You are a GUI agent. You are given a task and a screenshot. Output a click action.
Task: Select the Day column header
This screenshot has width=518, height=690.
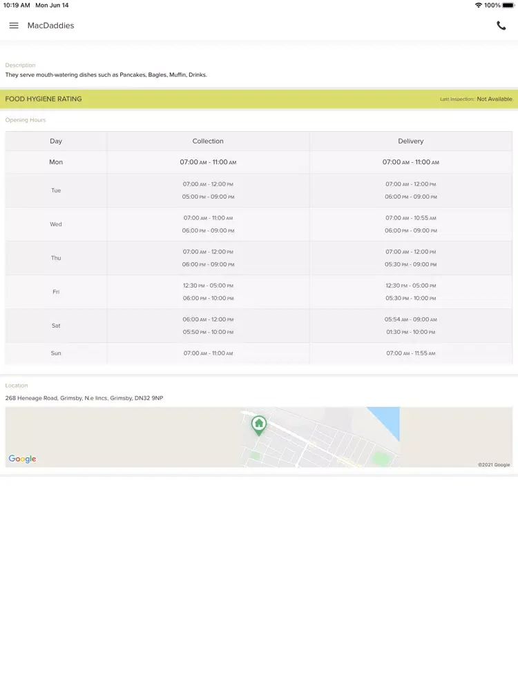pos(56,141)
